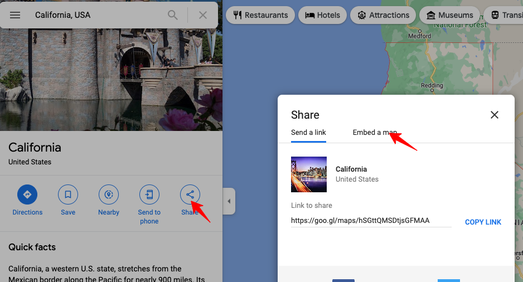Search Nearby places icon
This screenshot has height=282, width=523.
(x=109, y=195)
